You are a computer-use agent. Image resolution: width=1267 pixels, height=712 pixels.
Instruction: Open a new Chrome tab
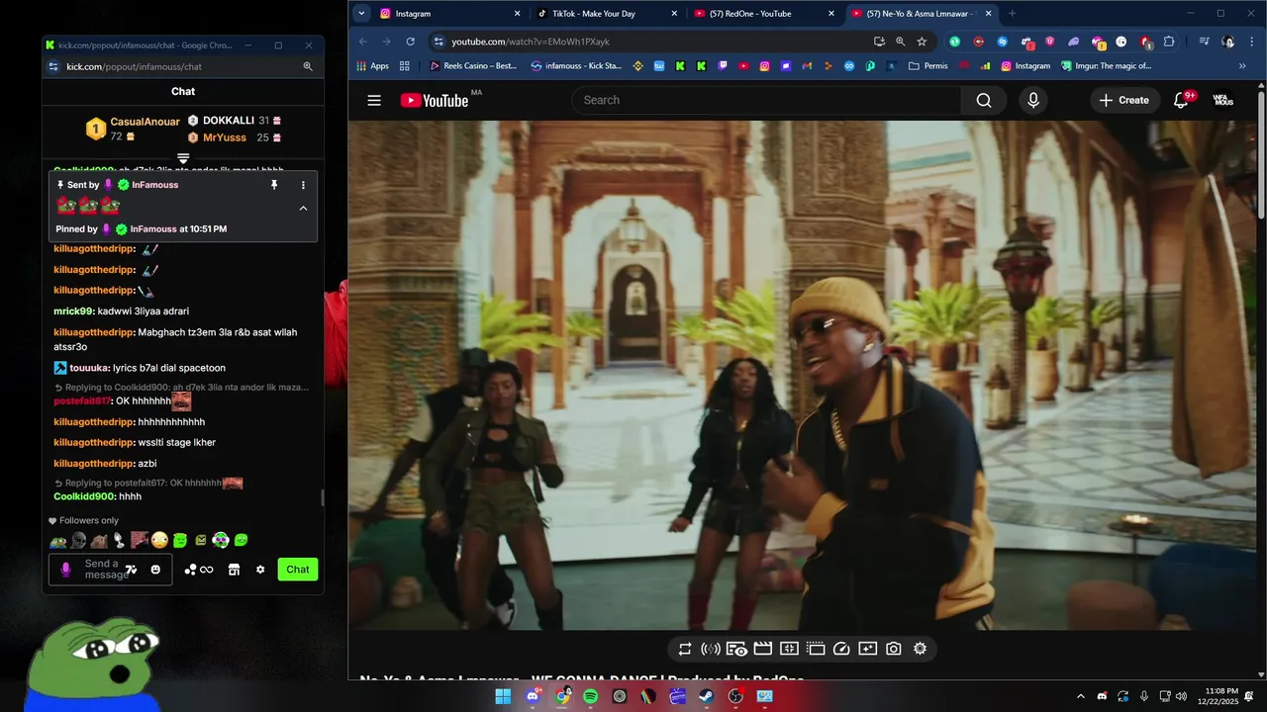pyautogui.click(x=1012, y=14)
